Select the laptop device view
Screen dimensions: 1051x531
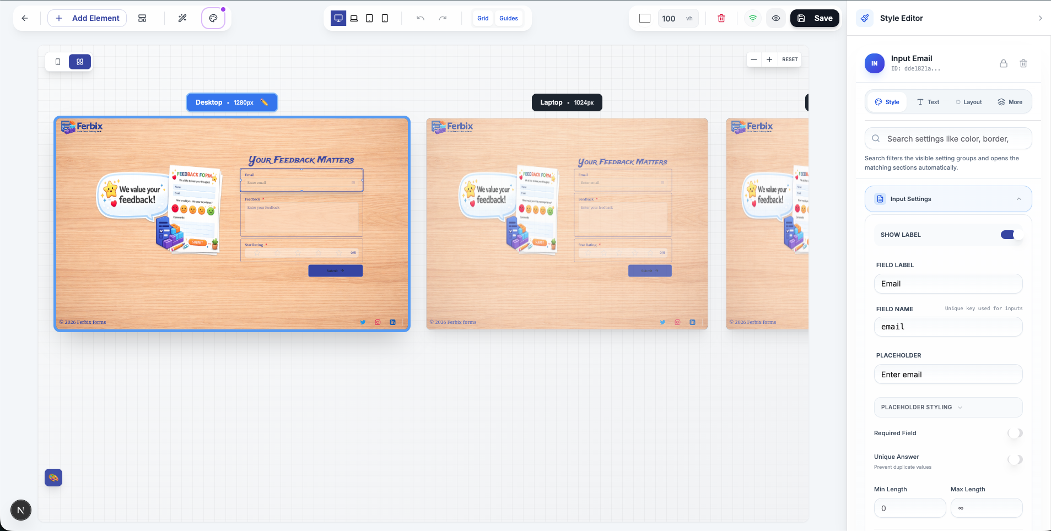[x=354, y=18]
